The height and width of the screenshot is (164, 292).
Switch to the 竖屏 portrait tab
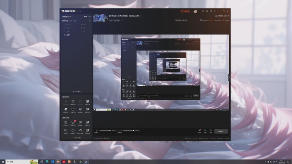click(x=89, y=16)
